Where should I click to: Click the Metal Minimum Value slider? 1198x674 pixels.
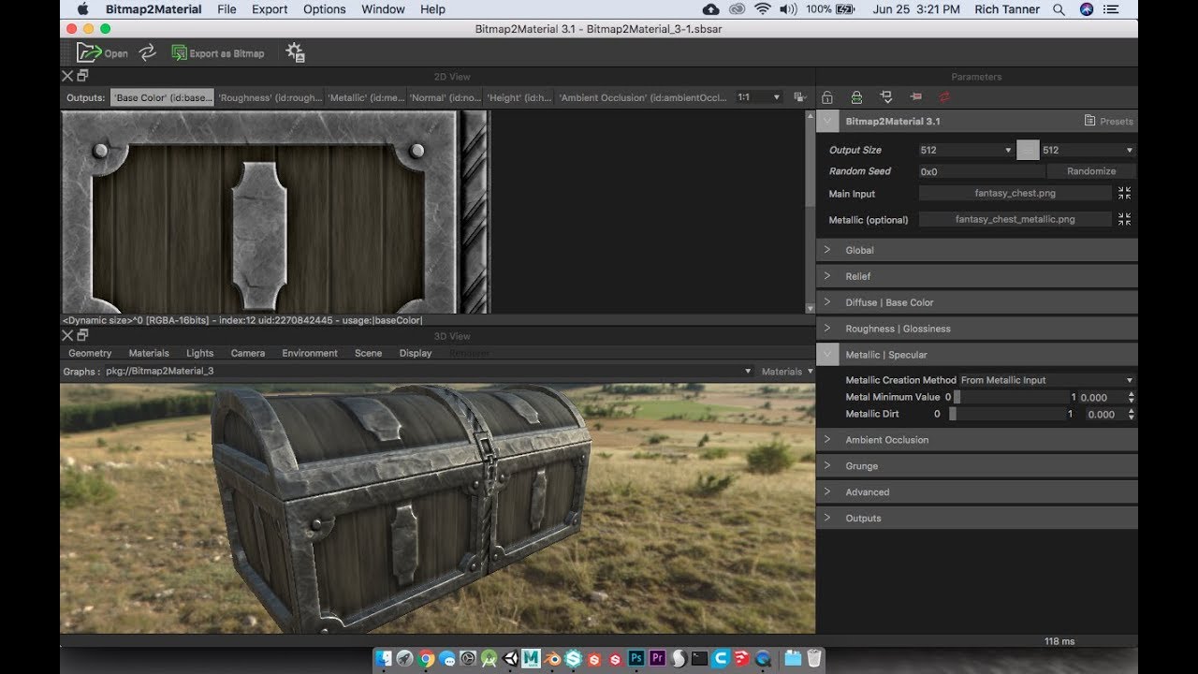coord(1011,397)
